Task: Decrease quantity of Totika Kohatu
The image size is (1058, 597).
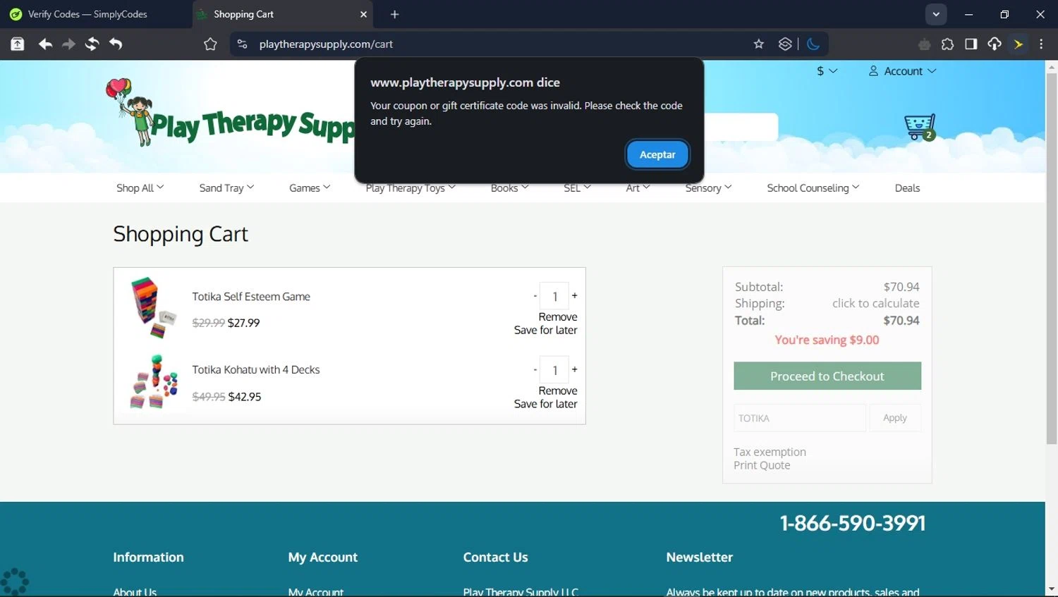Action: click(x=535, y=369)
